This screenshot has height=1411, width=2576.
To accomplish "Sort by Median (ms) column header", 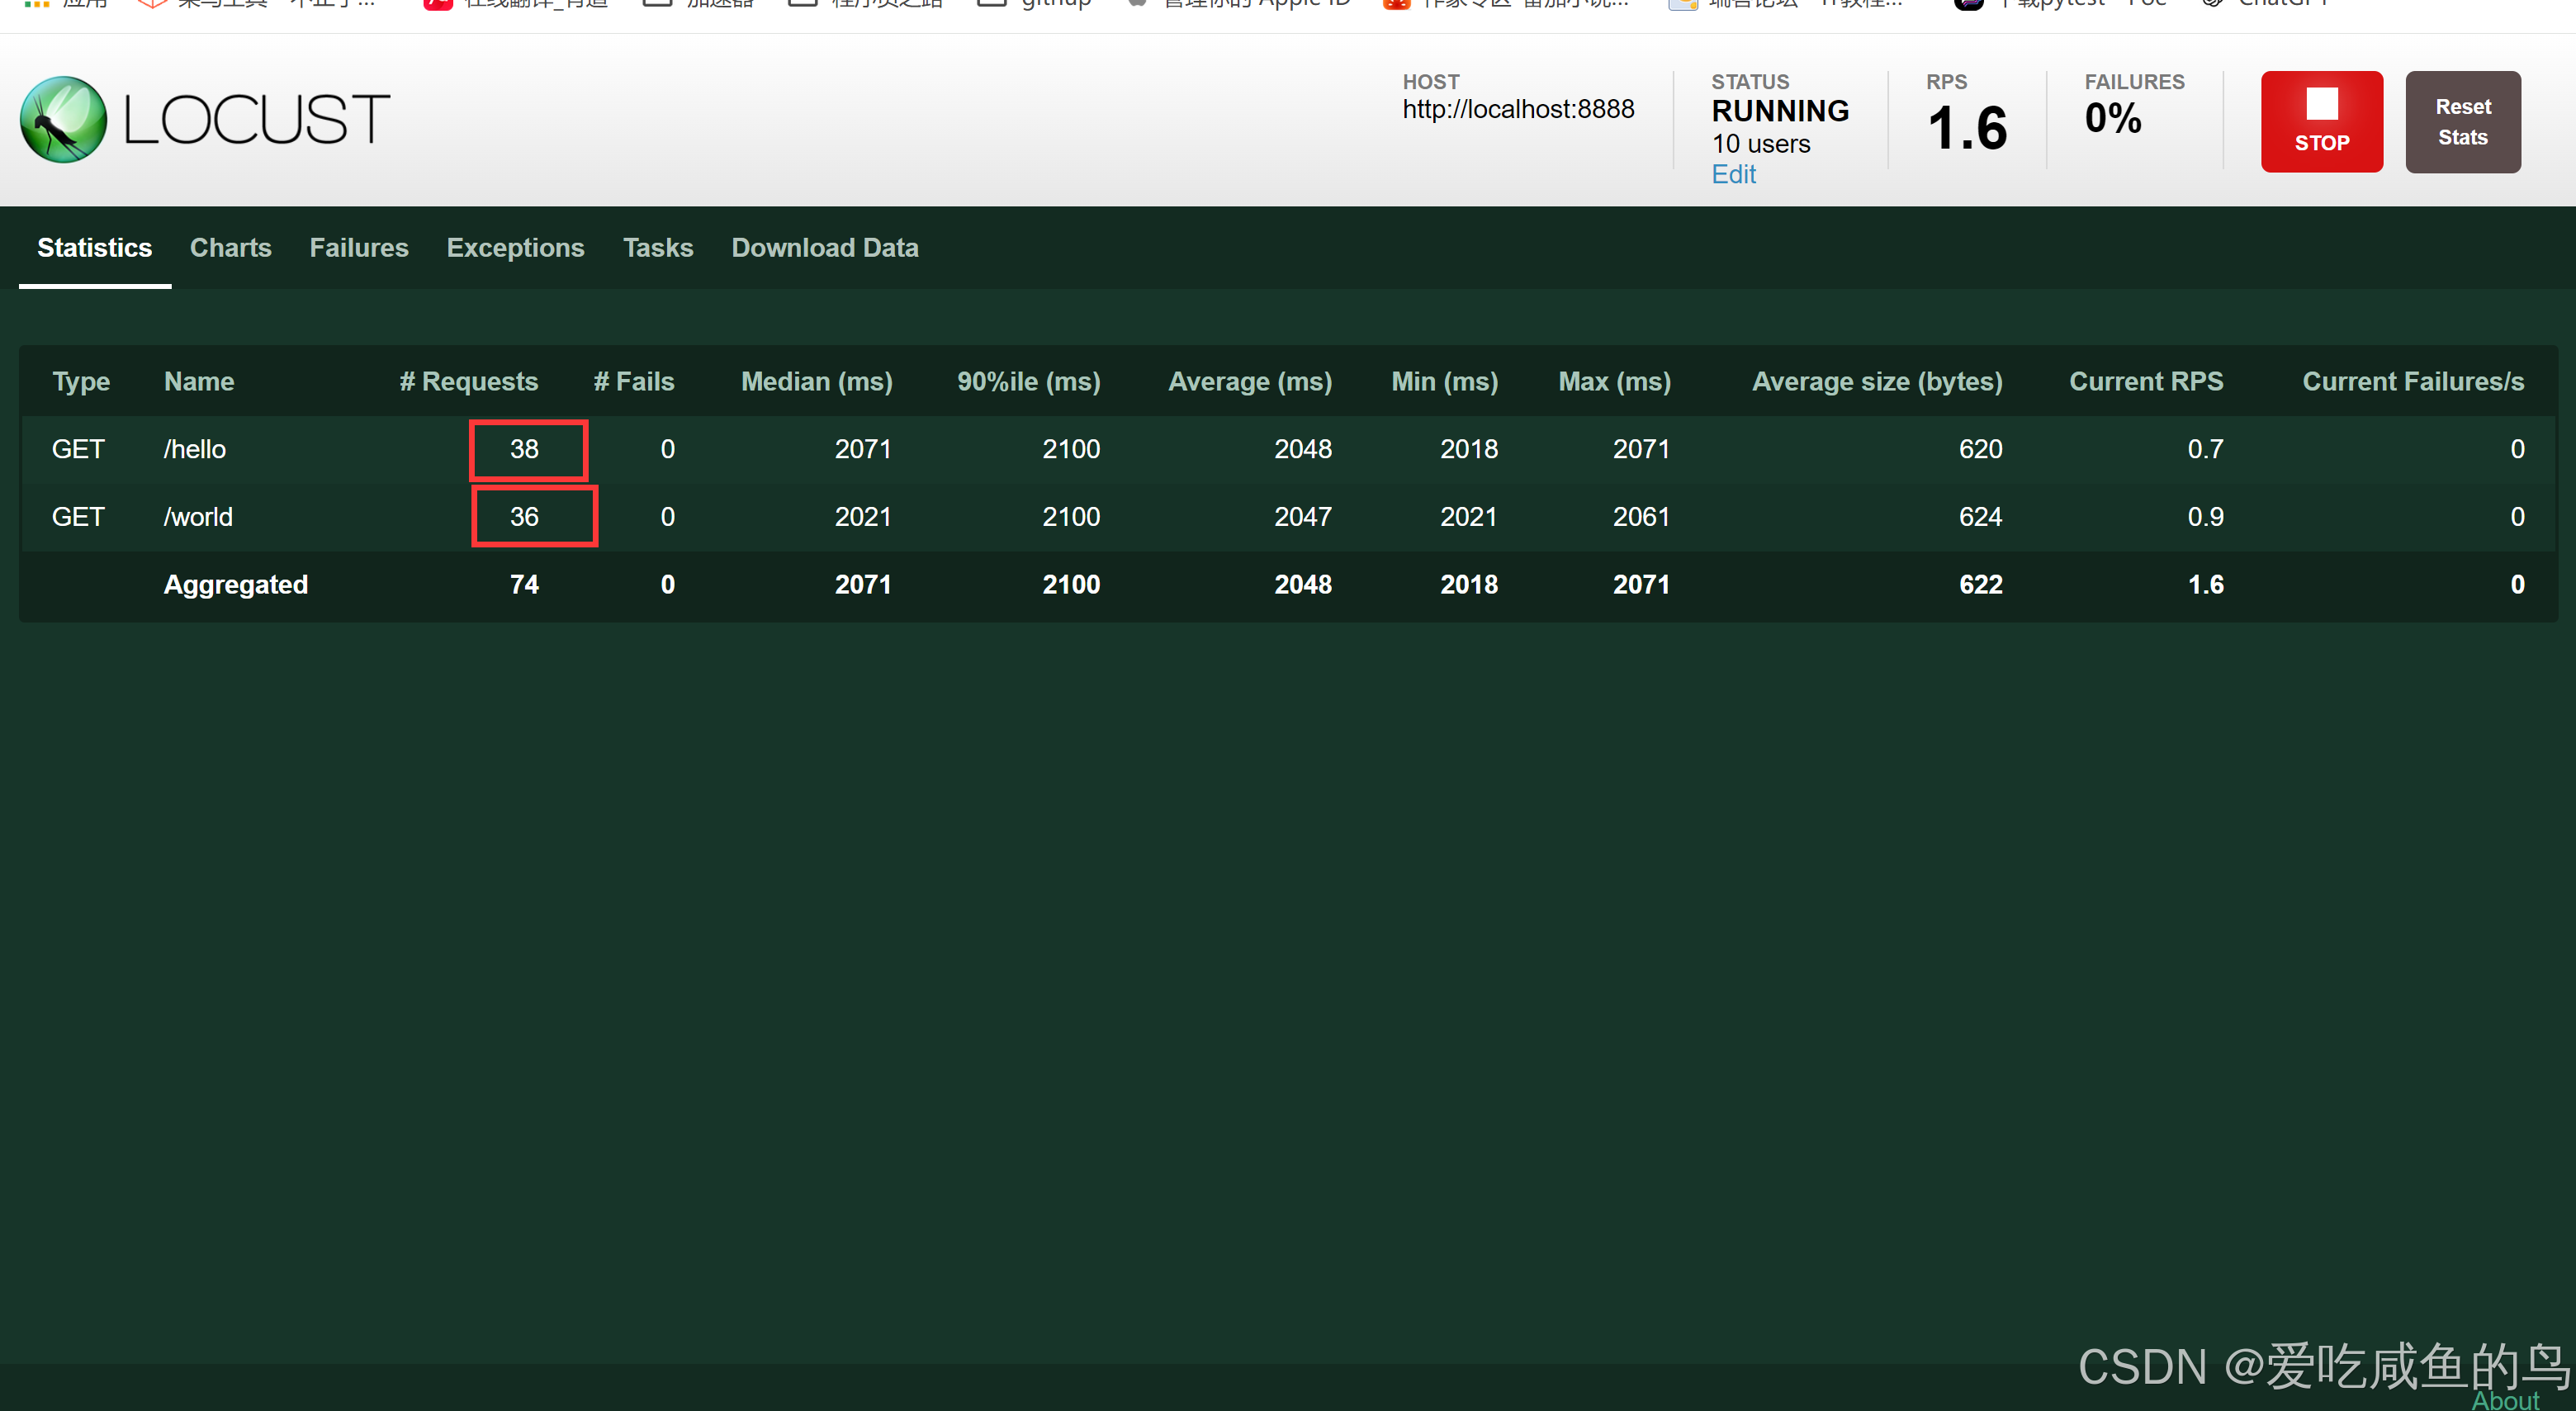I will pos(816,382).
